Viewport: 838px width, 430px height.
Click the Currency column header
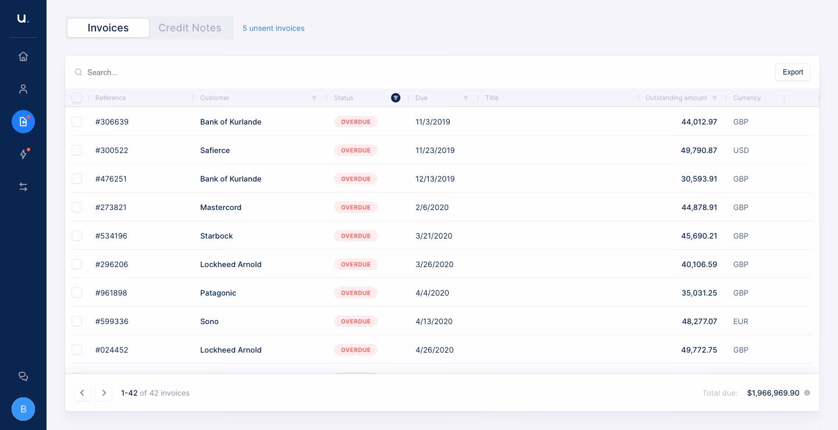tap(747, 98)
